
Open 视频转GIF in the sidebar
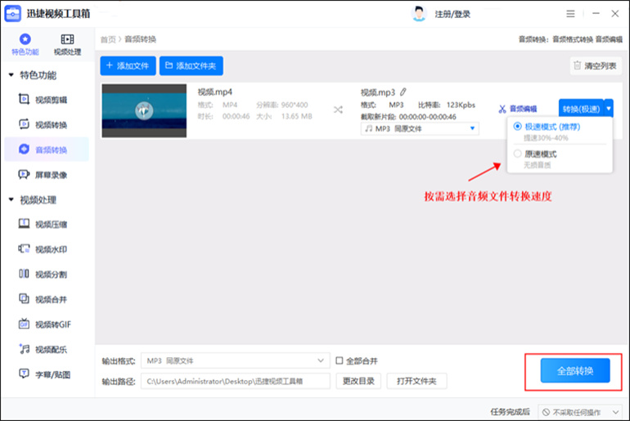[45, 325]
